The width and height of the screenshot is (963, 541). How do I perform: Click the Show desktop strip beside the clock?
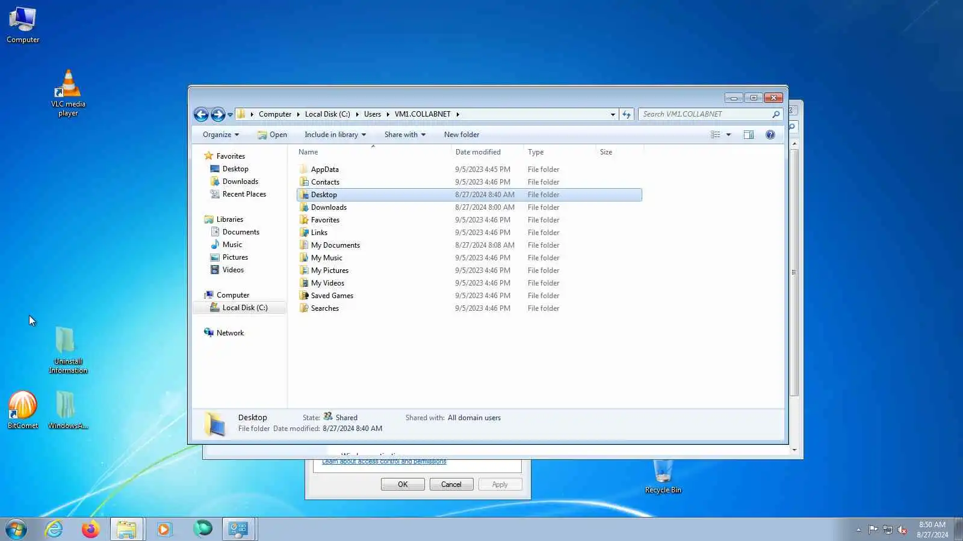click(958, 530)
